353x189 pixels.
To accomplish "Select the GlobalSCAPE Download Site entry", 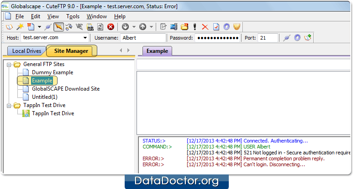I will coord(66,89).
